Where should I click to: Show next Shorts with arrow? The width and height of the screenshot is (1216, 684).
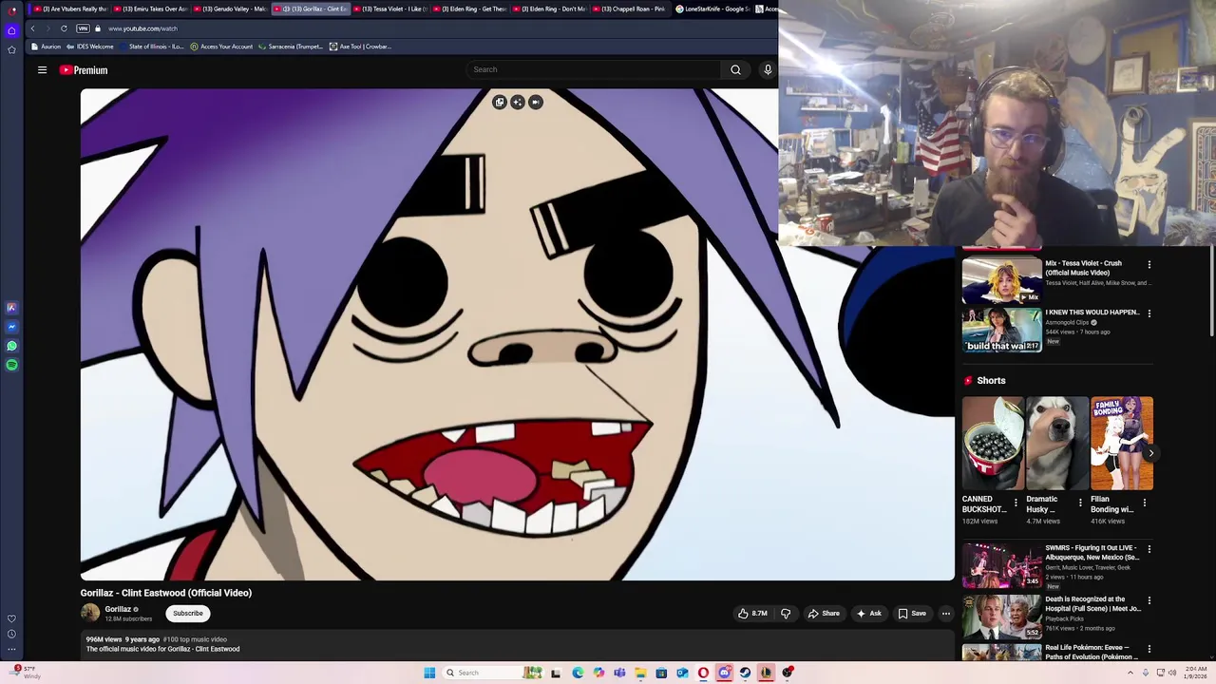point(1150,453)
